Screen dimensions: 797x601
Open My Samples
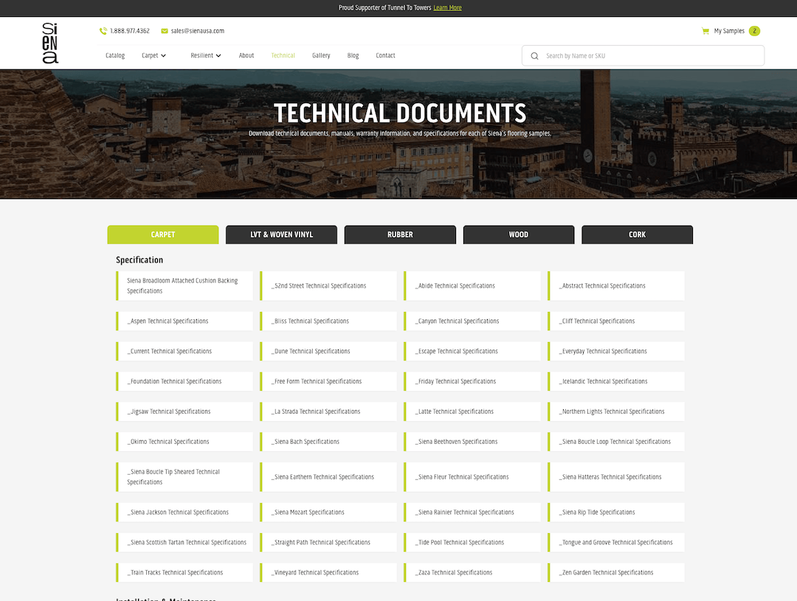coord(729,31)
